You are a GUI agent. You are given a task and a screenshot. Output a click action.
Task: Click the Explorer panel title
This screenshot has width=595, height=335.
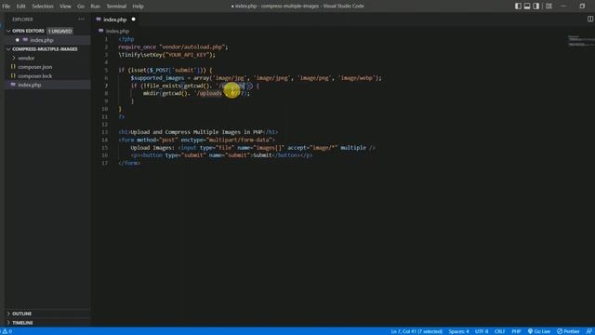pyautogui.click(x=22, y=20)
